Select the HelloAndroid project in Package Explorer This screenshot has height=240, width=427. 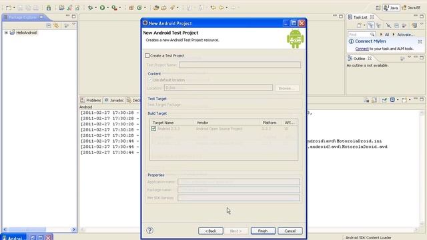[x=26, y=33]
